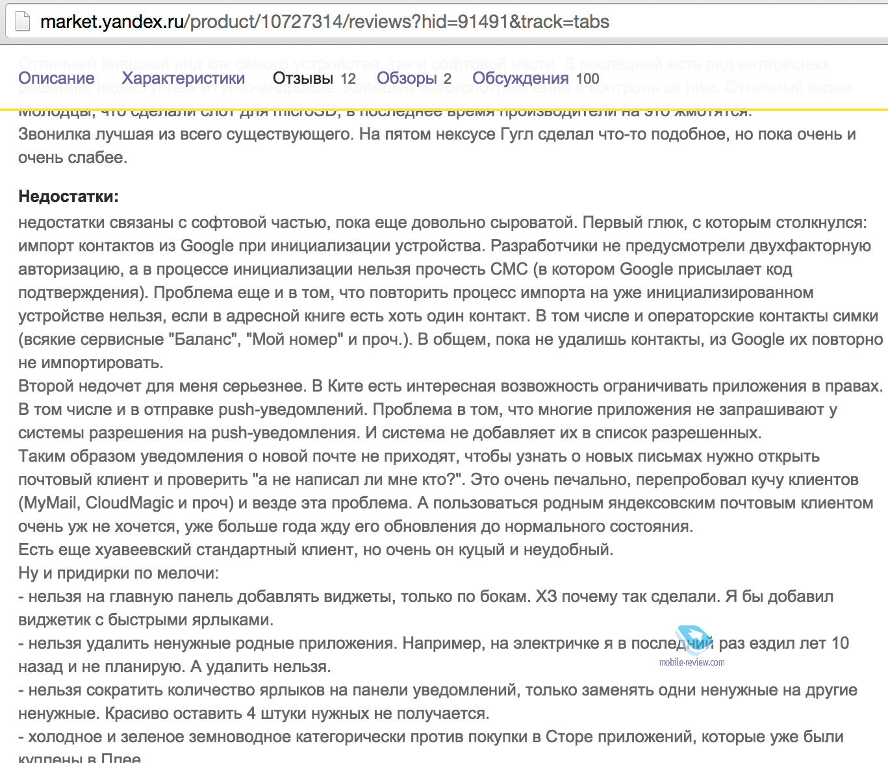Click line "назад и не планирую. А удалить нельзя."
Image resolution: width=888 pixels, height=763 pixels.
tap(175, 667)
